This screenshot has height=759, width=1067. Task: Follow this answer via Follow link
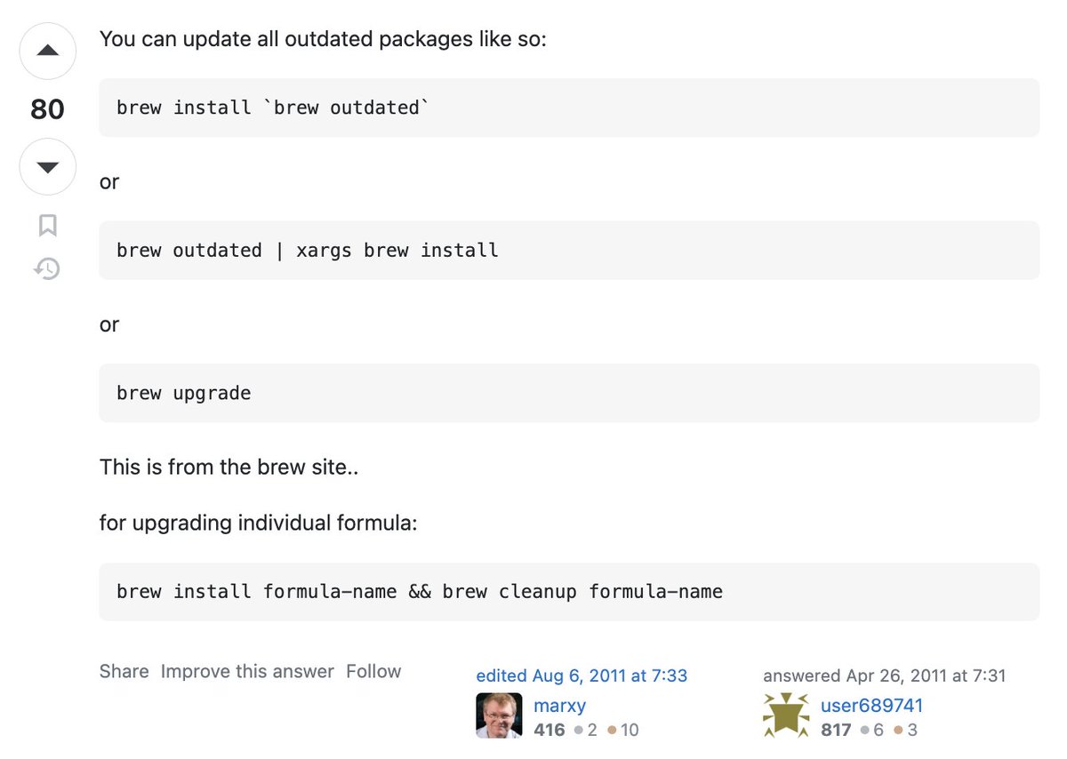tap(373, 672)
